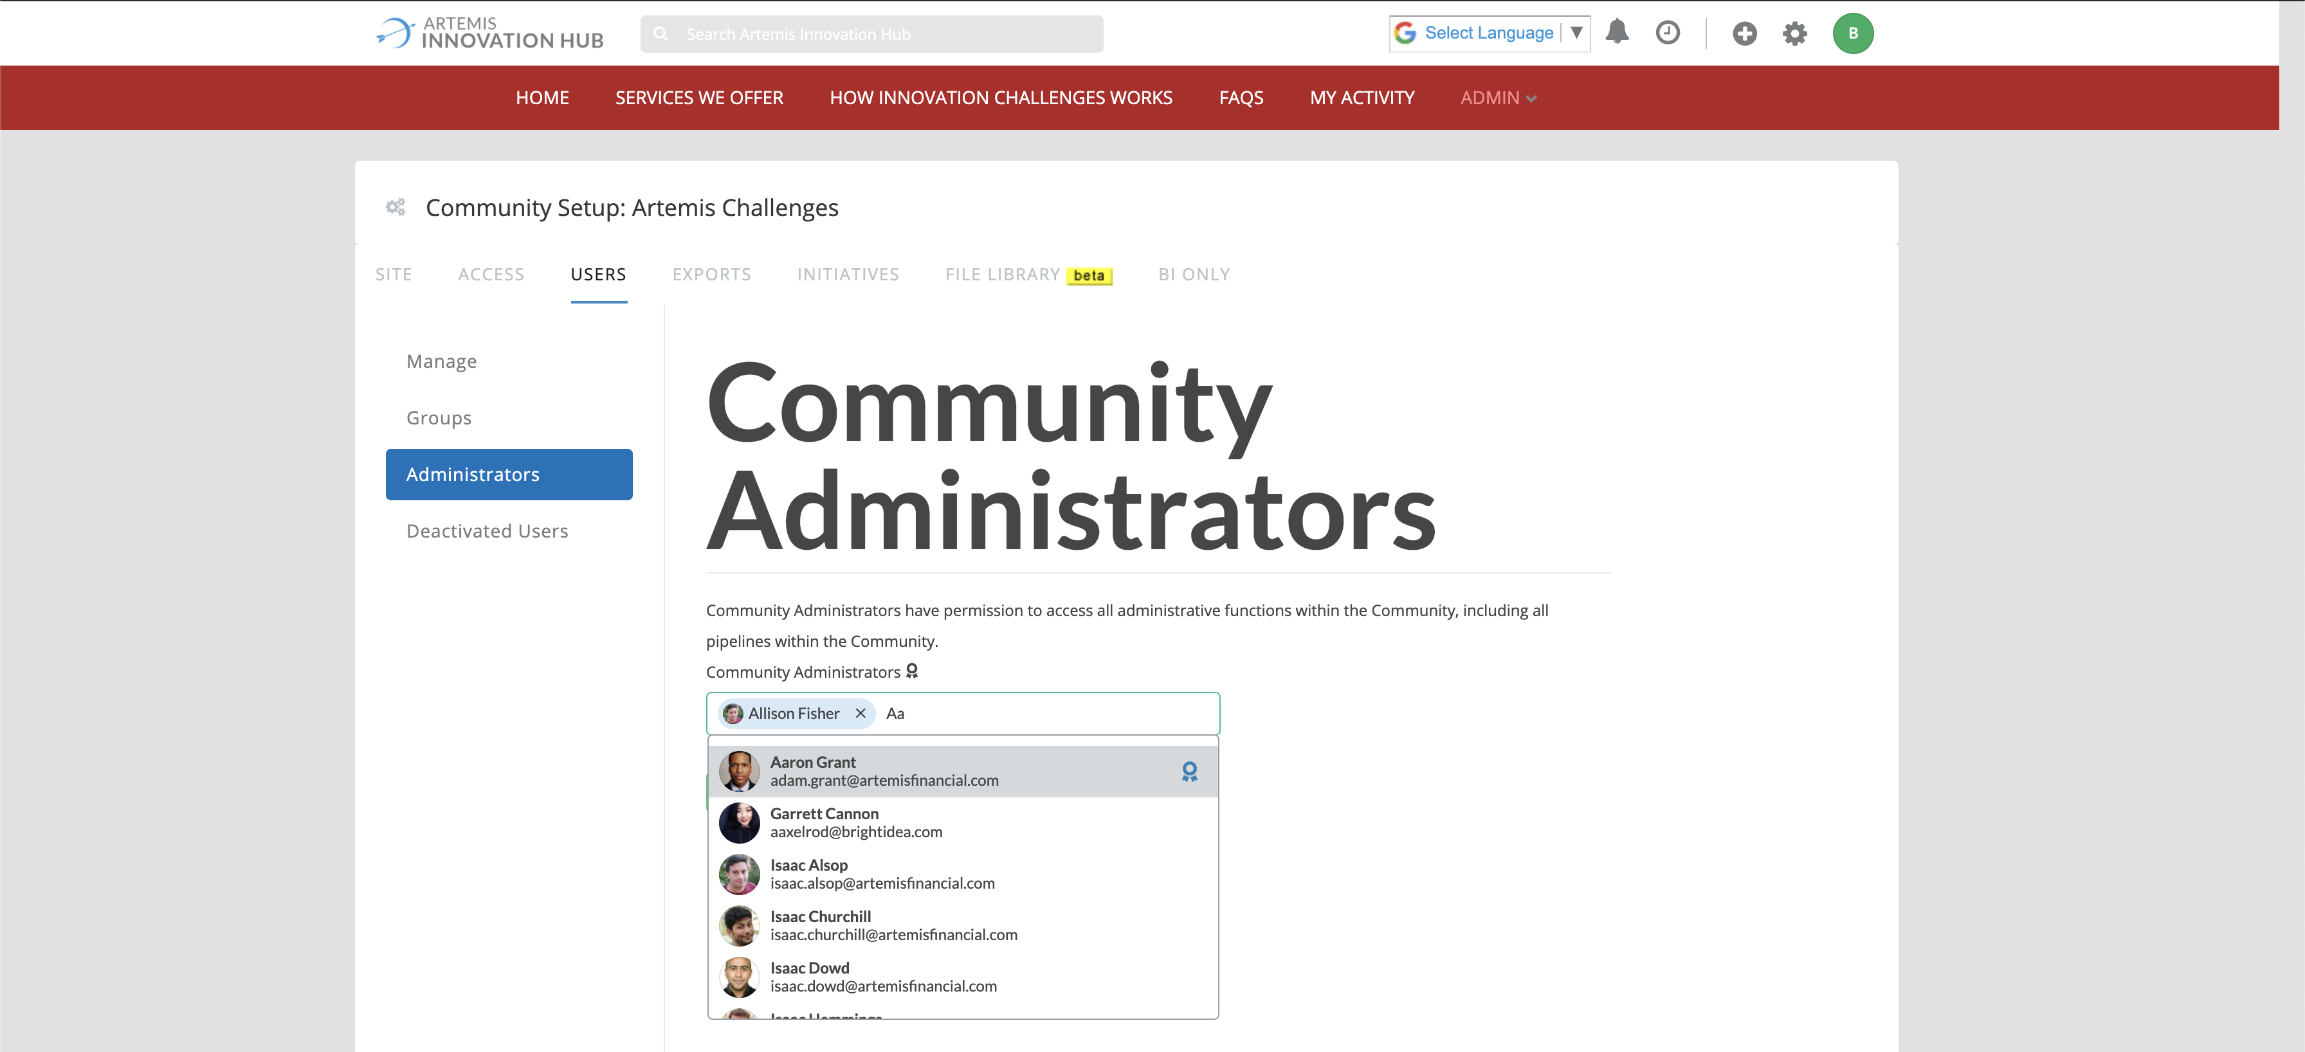Click email isaac.churchill@artemisfinancial.com
The height and width of the screenshot is (1052, 2305).
coord(893,935)
